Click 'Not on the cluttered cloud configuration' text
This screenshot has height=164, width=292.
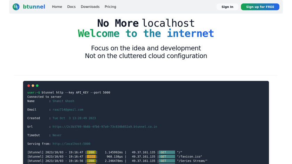tap(146, 56)
